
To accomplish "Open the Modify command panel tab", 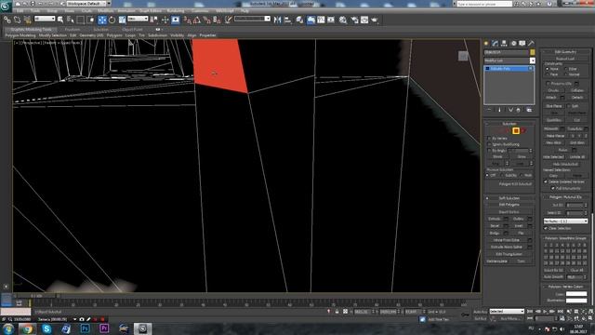I will [495, 44].
